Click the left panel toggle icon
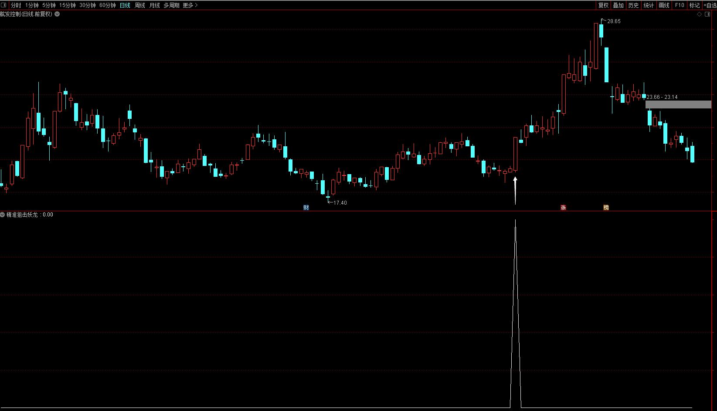The image size is (717, 411). point(4,5)
